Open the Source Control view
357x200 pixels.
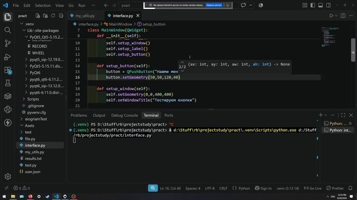(x=7, y=43)
